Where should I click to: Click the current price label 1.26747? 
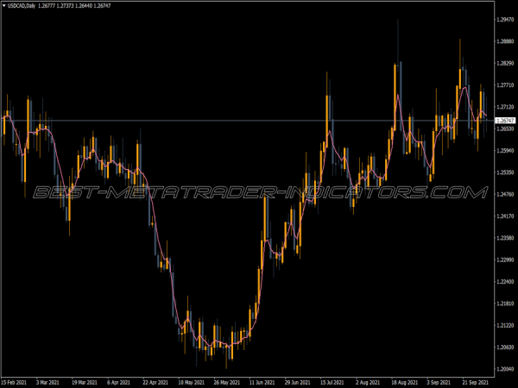coord(505,121)
